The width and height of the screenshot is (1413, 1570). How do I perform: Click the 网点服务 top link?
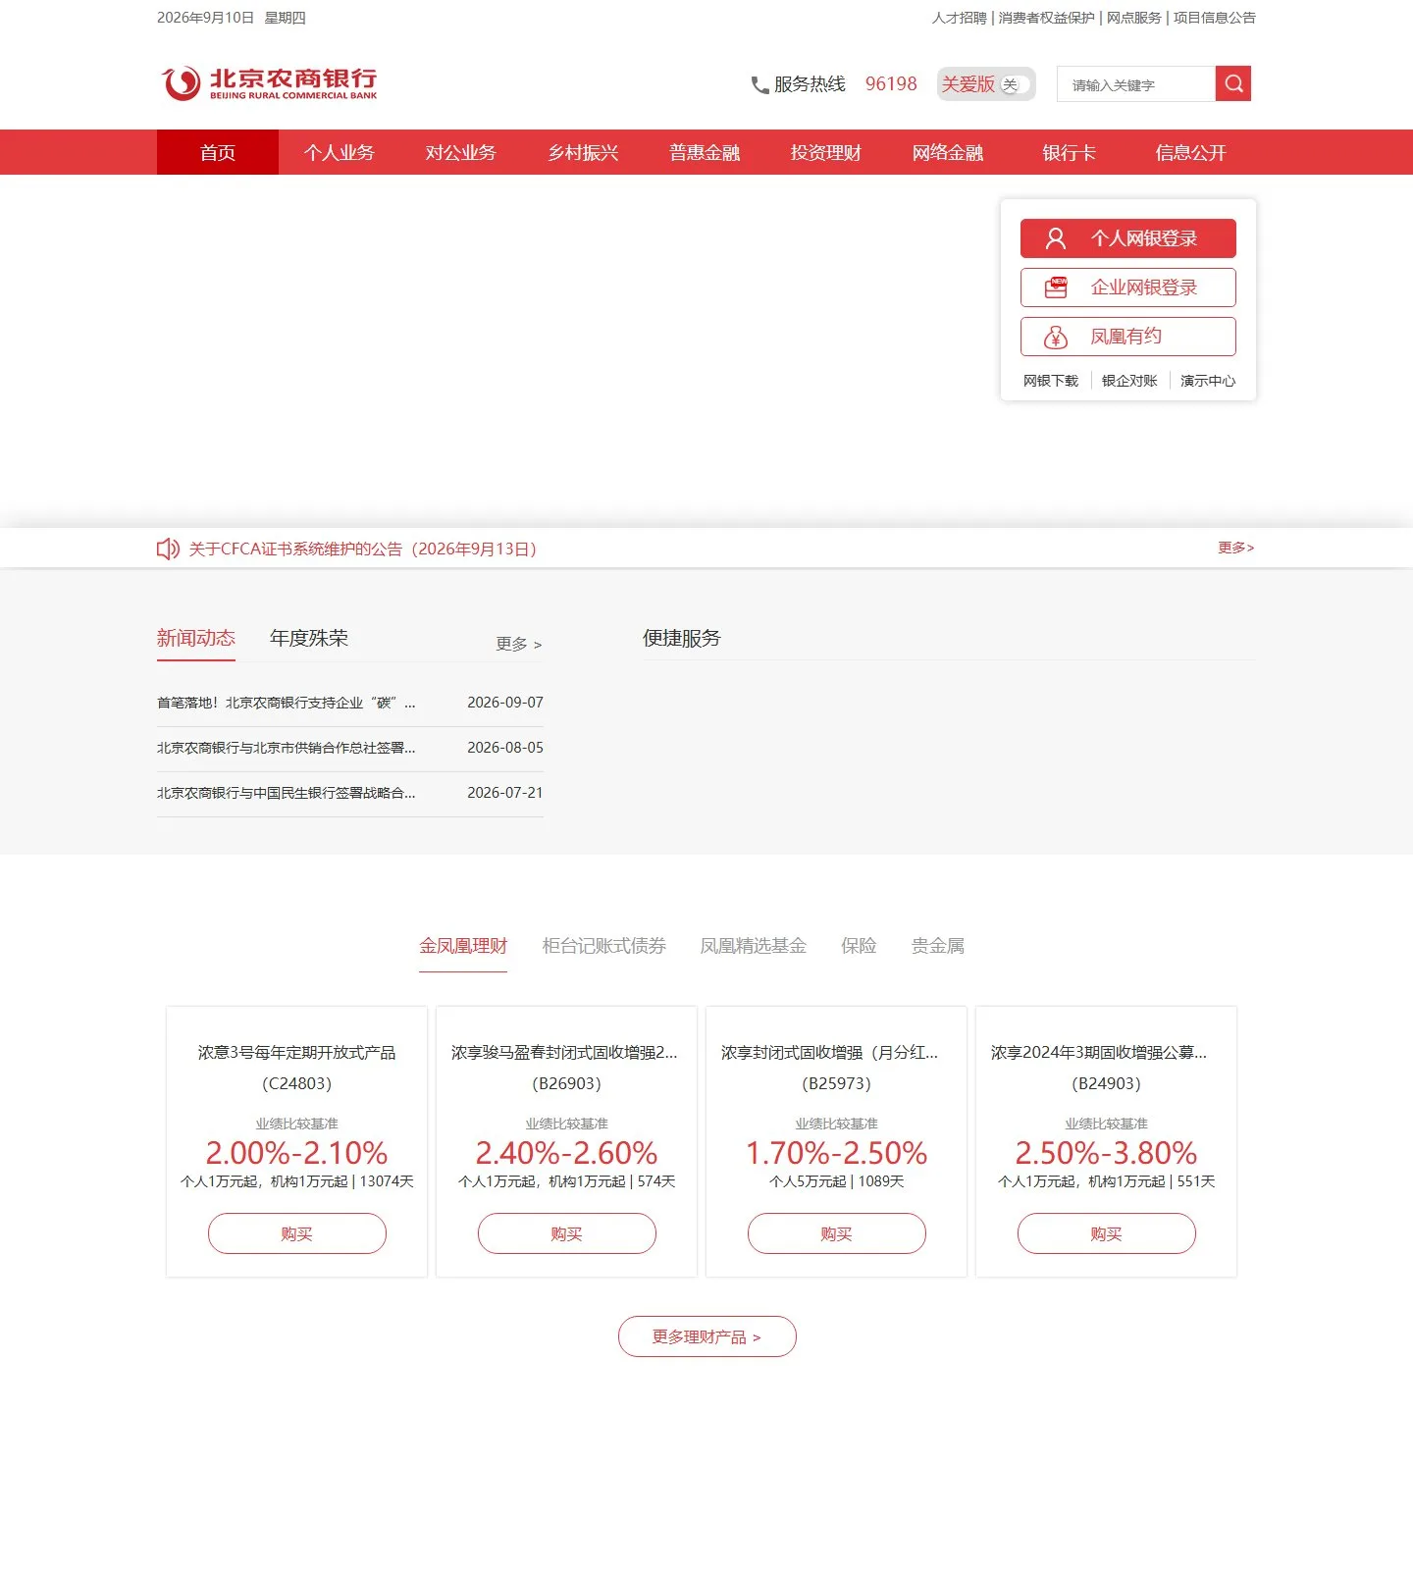[x=1133, y=18]
